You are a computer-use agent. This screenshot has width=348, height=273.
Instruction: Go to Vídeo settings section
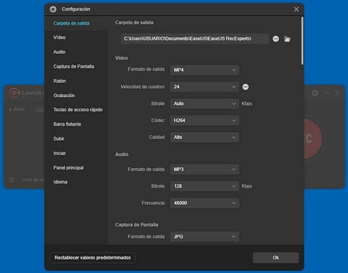tap(59, 38)
